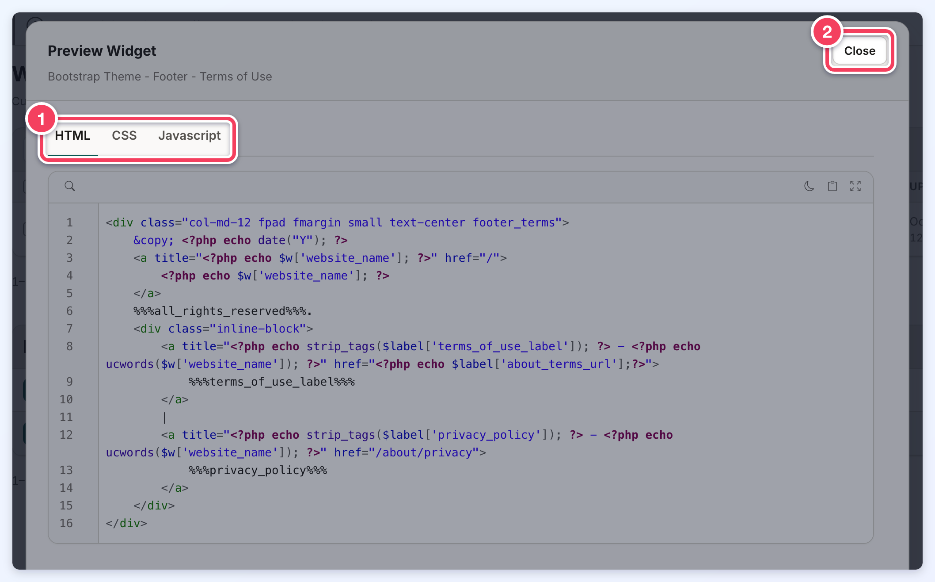Expand the code editor to fullscreen
The image size is (935, 582).
point(855,186)
